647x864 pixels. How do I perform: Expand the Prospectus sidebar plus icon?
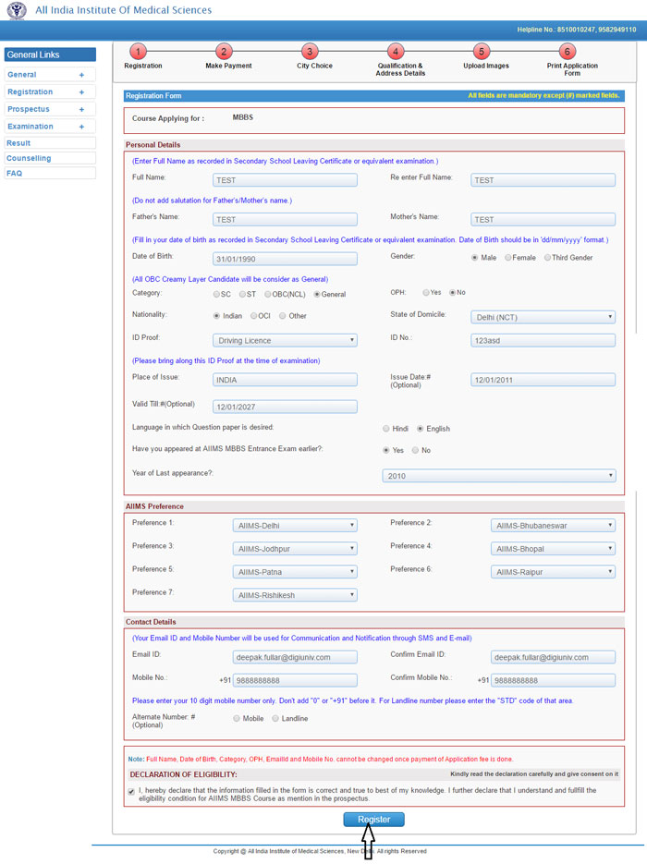[x=81, y=110]
